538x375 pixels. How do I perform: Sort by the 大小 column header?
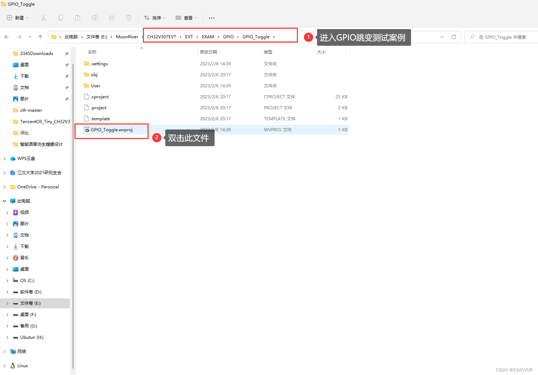321,52
